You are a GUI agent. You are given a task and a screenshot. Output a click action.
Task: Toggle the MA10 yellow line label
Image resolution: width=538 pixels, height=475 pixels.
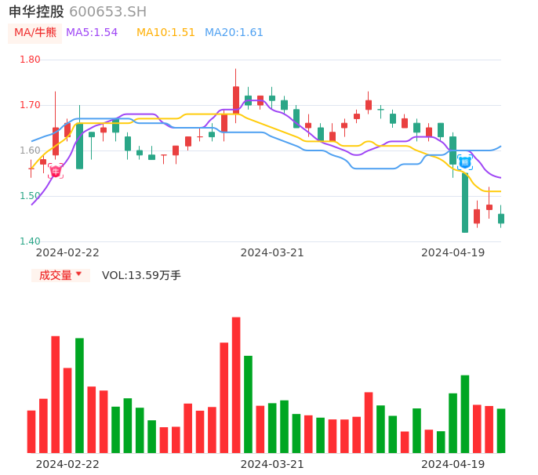[x=165, y=33]
